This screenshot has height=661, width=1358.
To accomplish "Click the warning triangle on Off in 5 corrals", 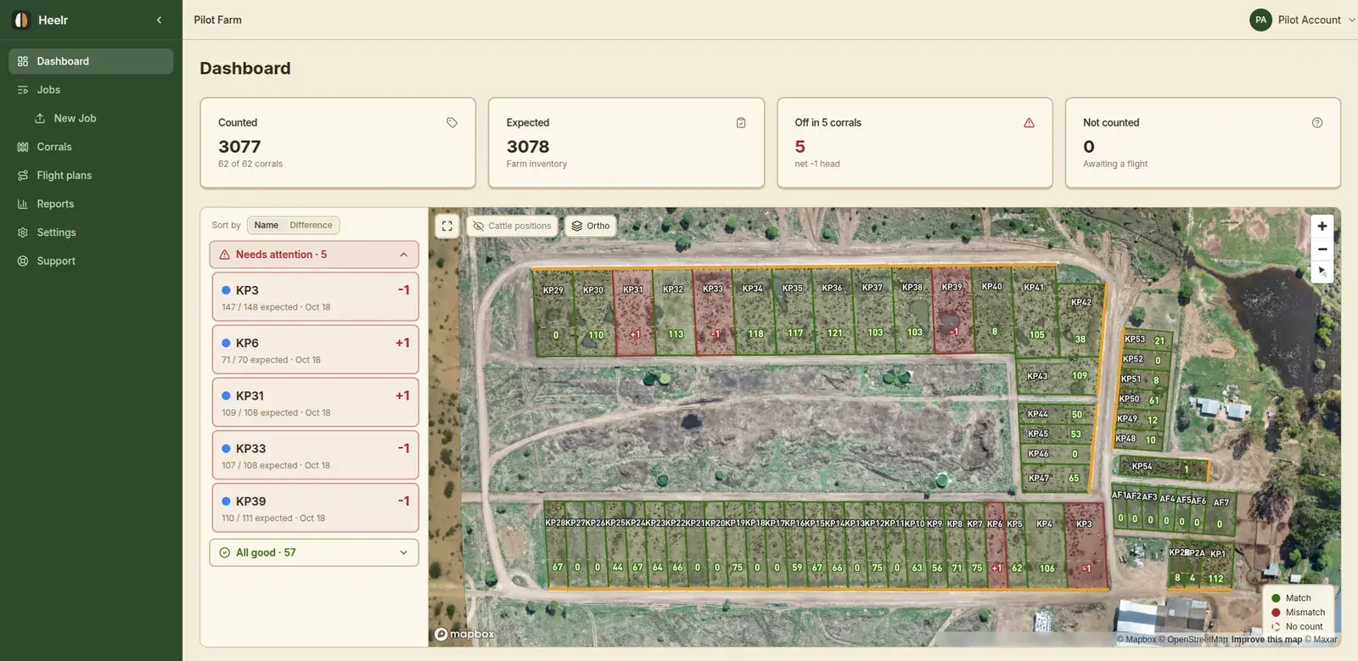I will [1029, 123].
